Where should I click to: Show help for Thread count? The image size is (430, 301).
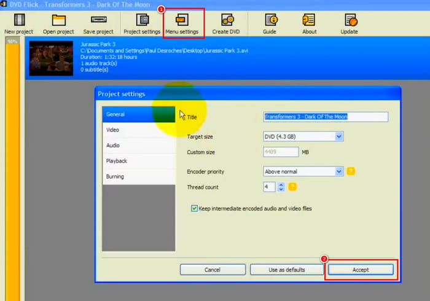292,187
